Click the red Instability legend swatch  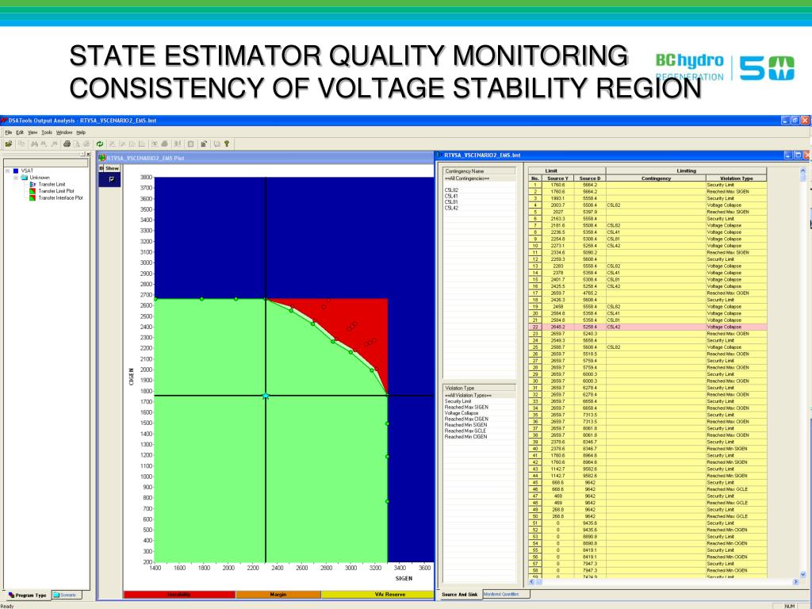point(179,595)
